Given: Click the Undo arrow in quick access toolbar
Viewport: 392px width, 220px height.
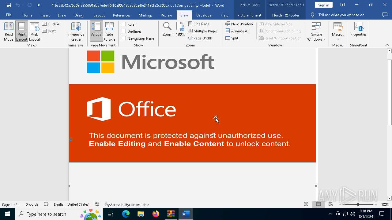Looking at the screenshot, I should click(x=18, y=5).
